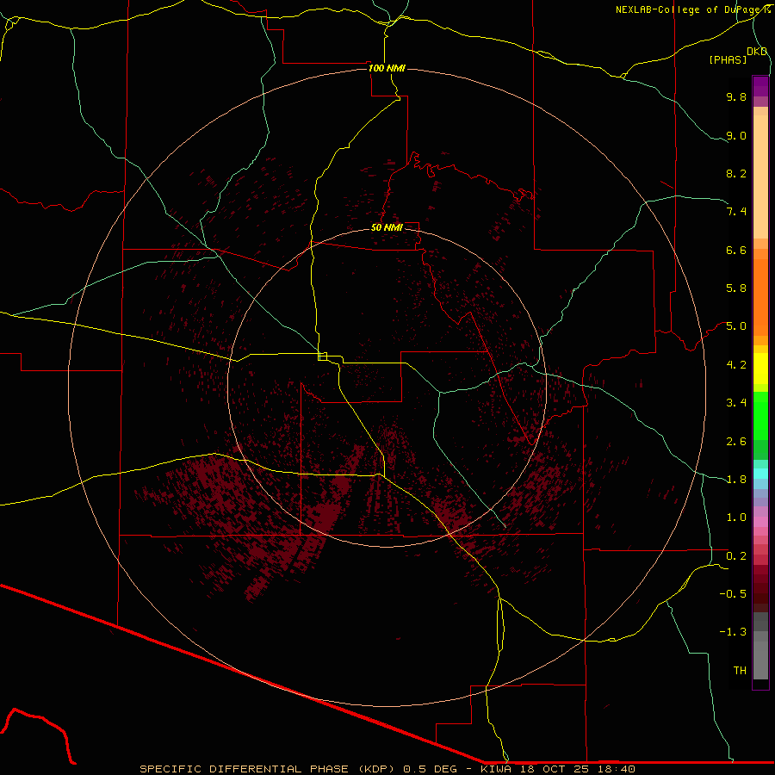The height and width of the screenshot is (775, 775).
Task: Click the 2.6 color scale value
Action: (x=736, y=442)
